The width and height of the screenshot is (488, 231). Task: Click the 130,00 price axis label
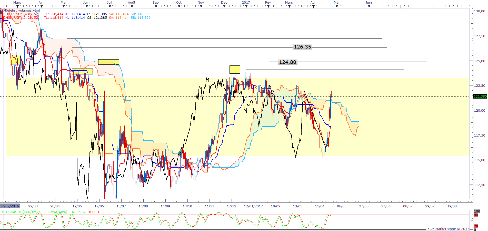[x=480, y=11]
